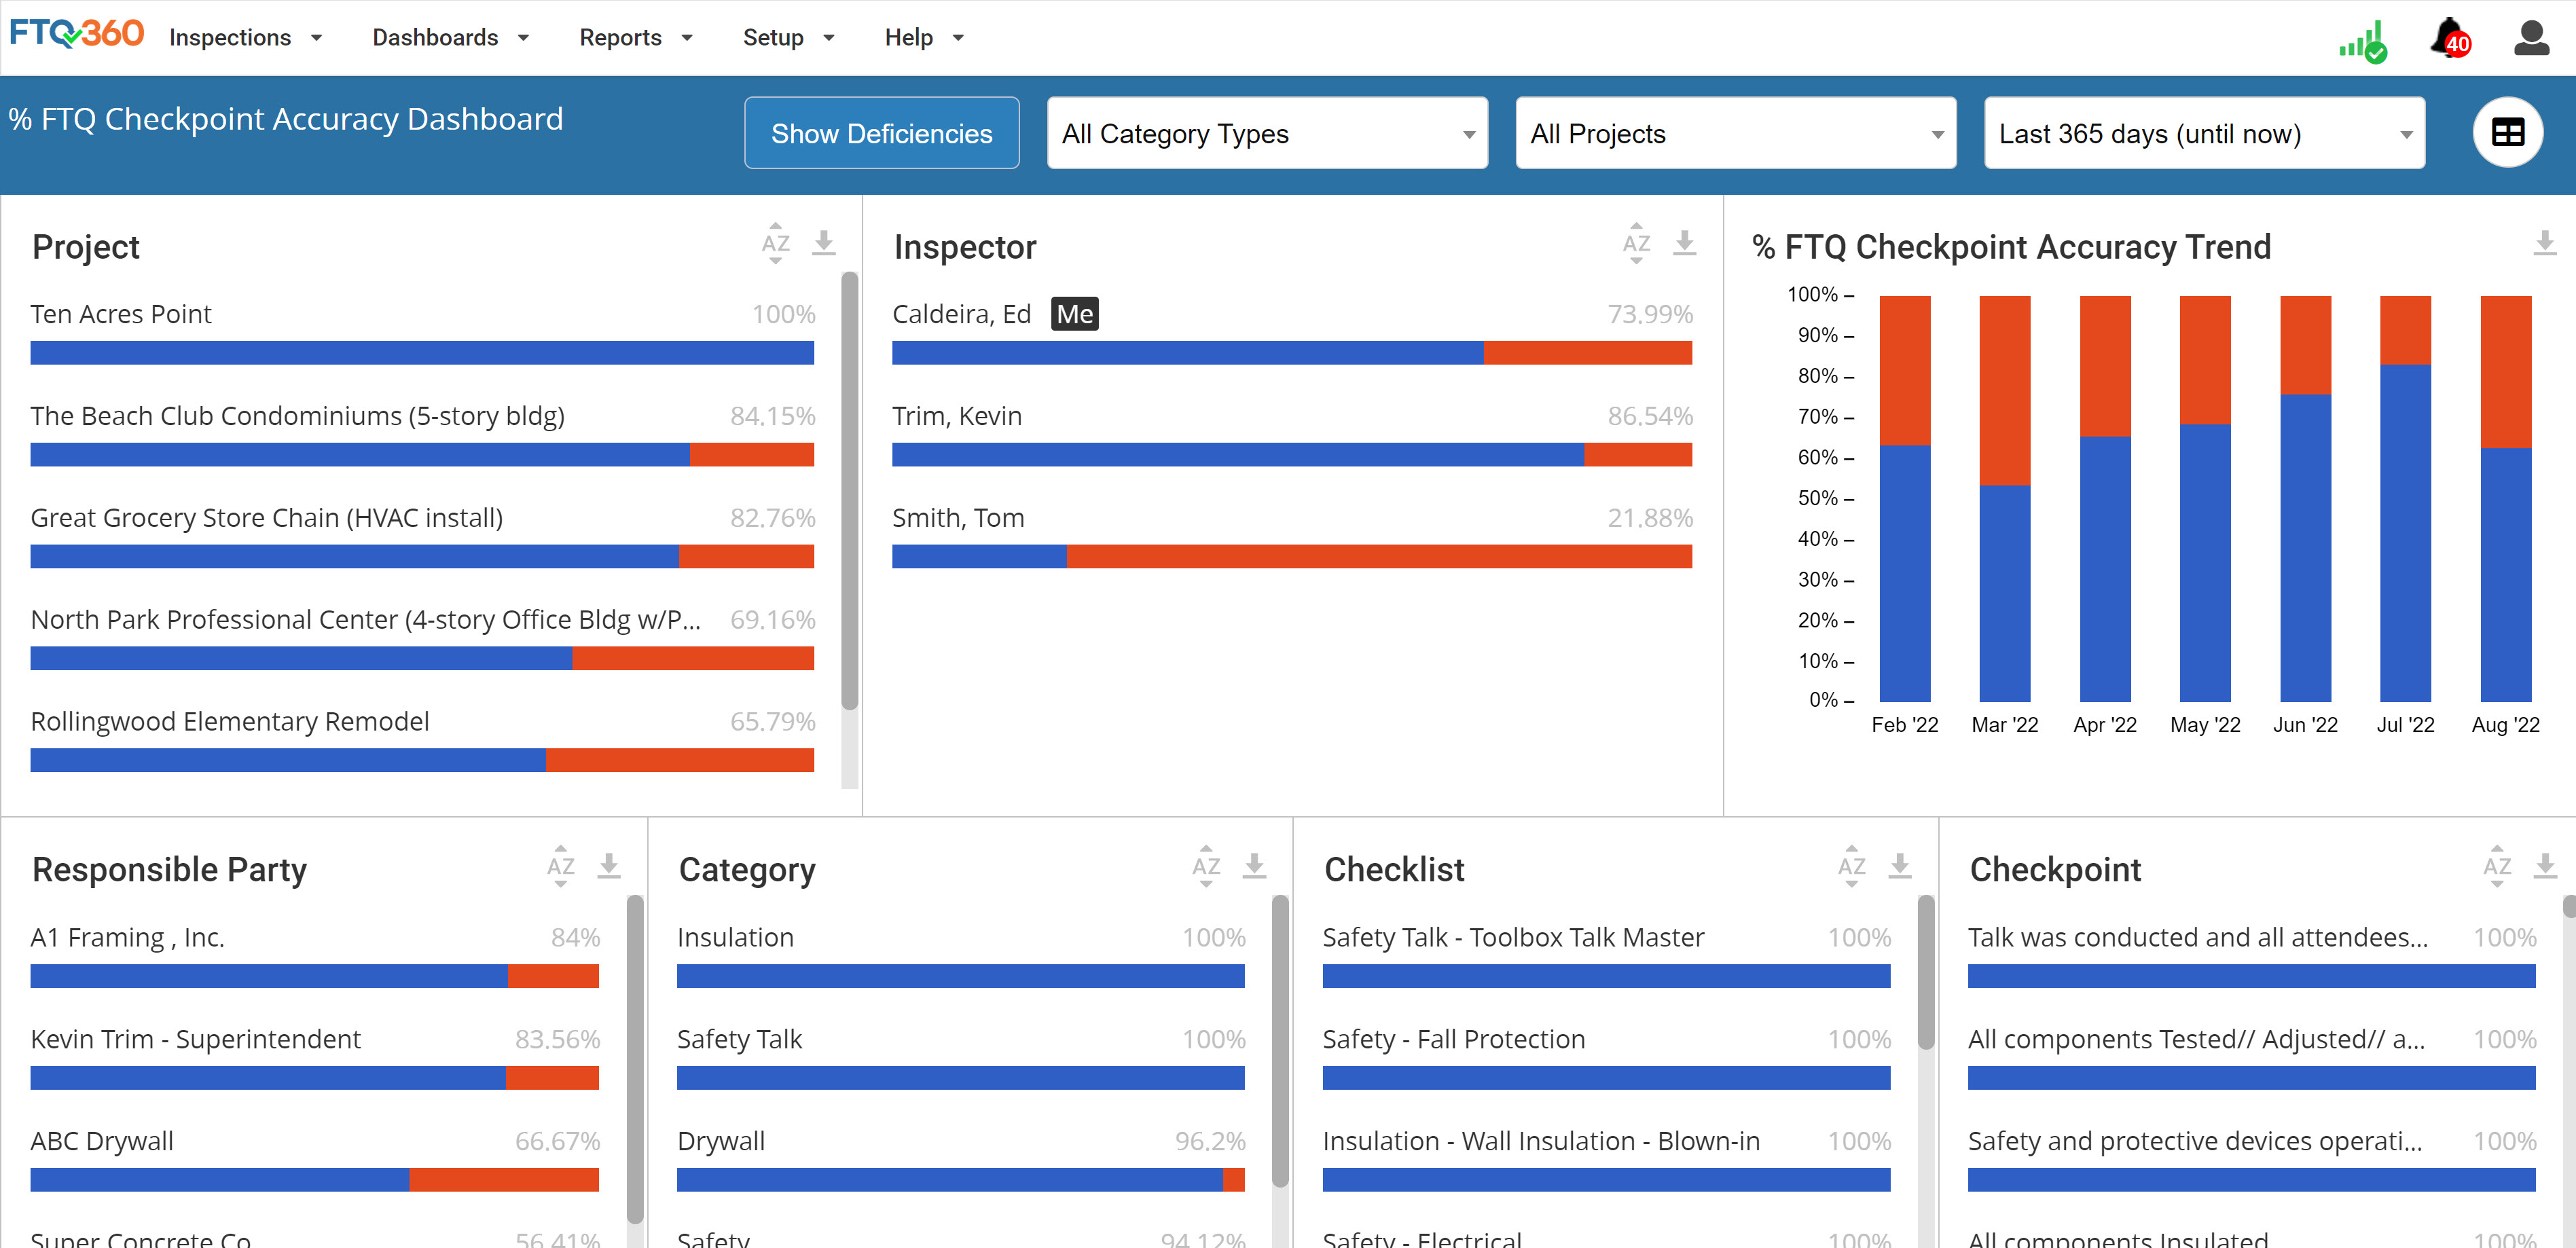The width and height of the screenshot is (2576, 1248).
Task: Sort the Checklist panel with AZ icon
Action: pyautogui.click(x=1851, y=866)
